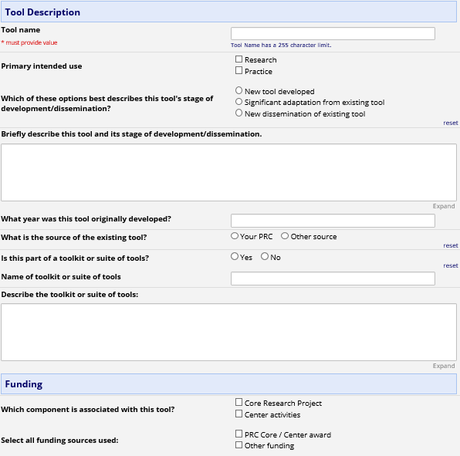Viewport: 460px width, 456px height.
Task: Reset the source of existing tool
Action: point(450,245)
